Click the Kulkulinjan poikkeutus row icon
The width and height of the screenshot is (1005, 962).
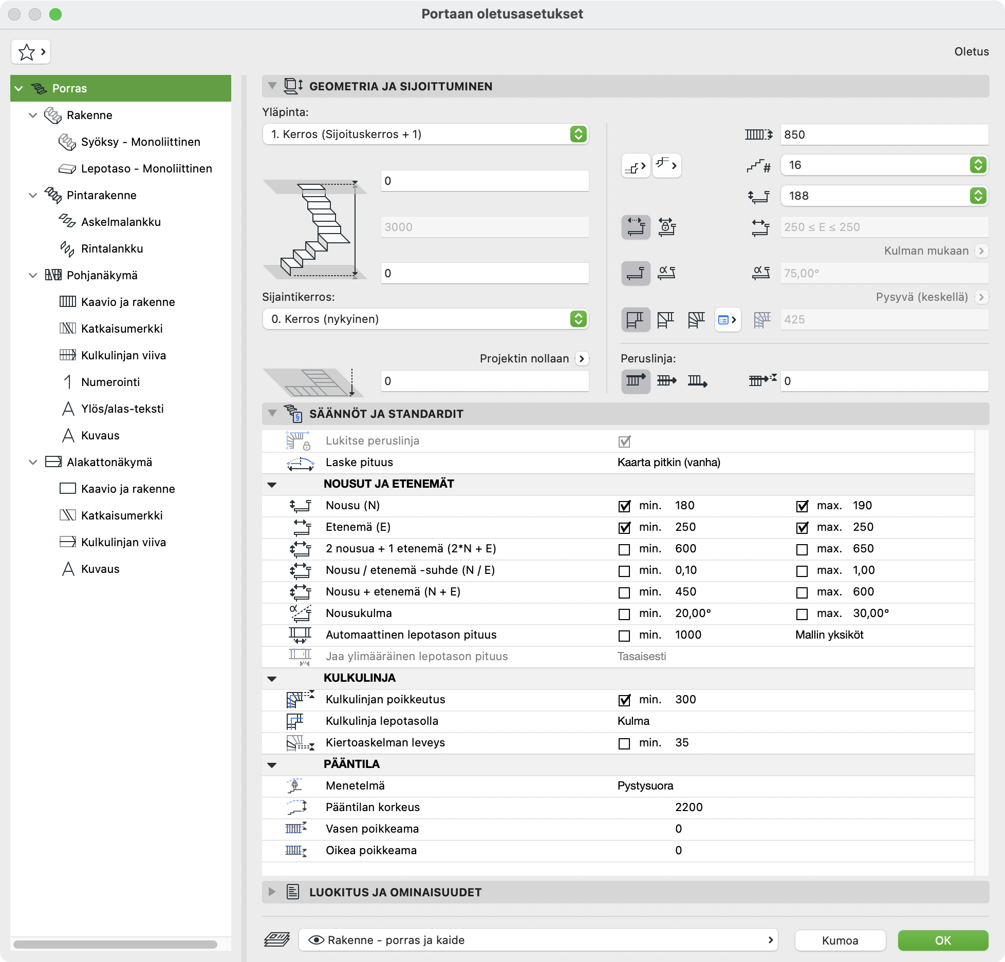tap(300, 700)
